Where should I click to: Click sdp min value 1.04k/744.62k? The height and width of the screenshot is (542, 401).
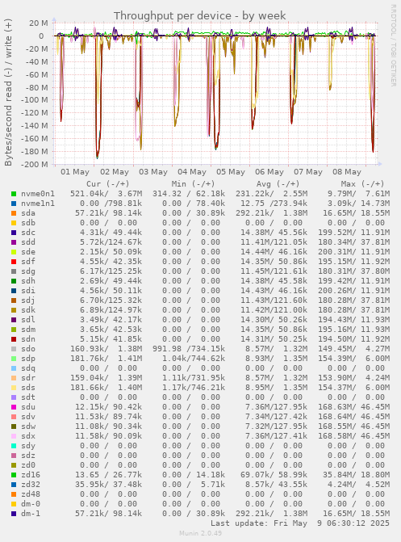click(194, 359)
